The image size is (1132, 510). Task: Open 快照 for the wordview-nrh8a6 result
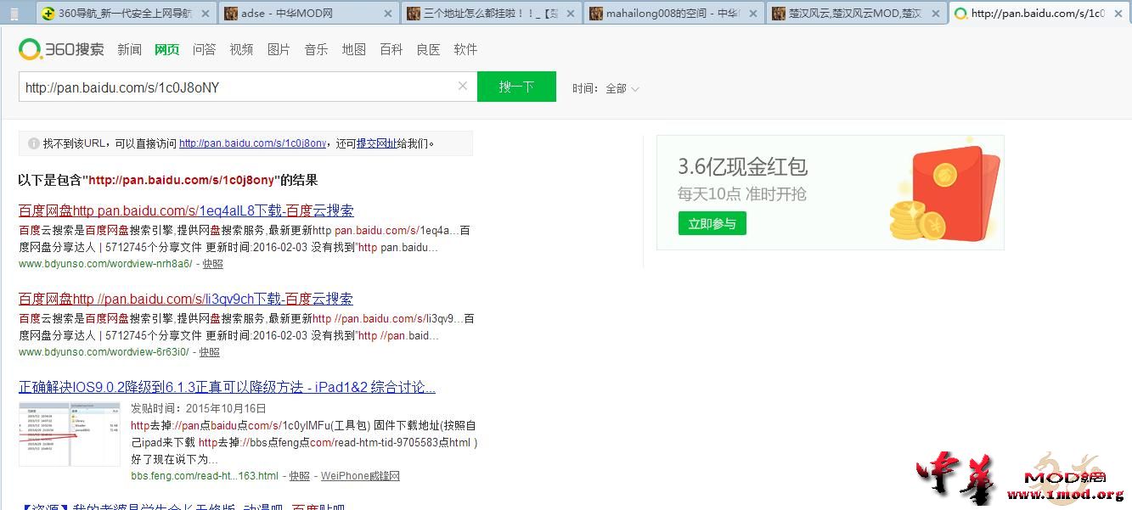click(212, 264)
